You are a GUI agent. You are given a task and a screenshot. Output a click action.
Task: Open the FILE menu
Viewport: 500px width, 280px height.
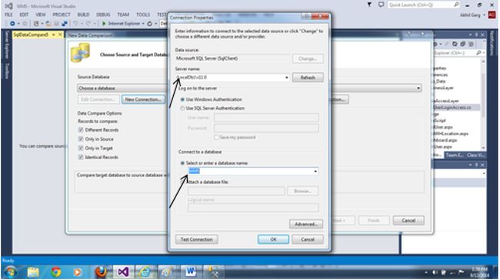[8, 15]
